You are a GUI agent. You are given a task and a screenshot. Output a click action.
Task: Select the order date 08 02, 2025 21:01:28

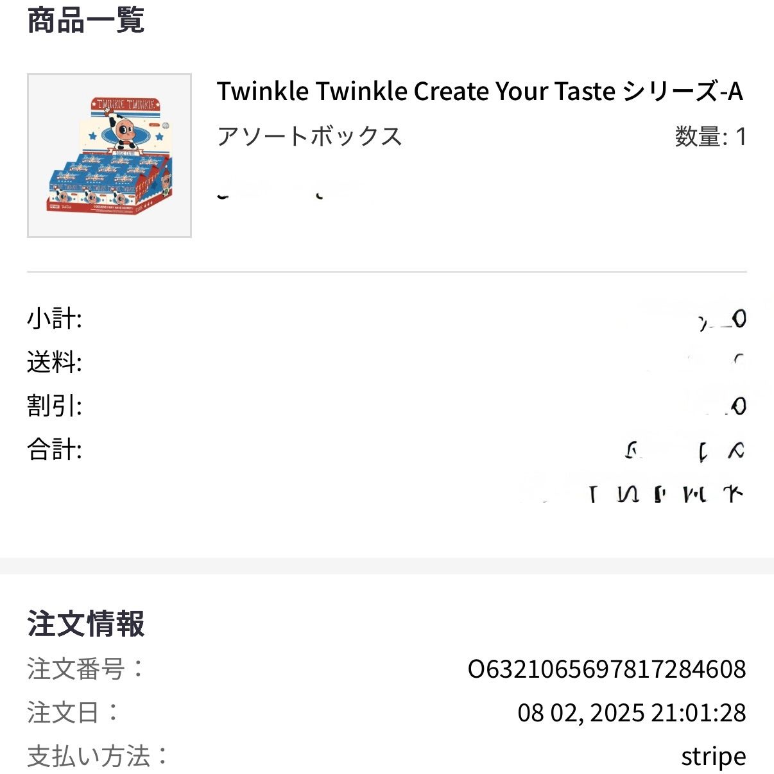632,713
